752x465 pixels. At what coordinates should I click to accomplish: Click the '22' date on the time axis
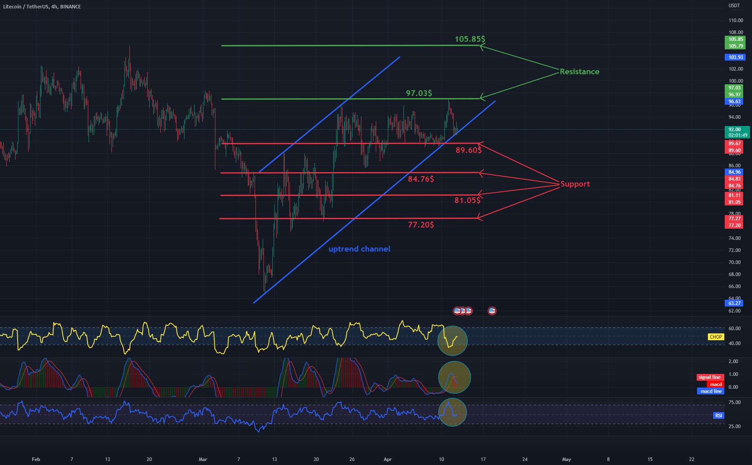(x=691, y=459)
